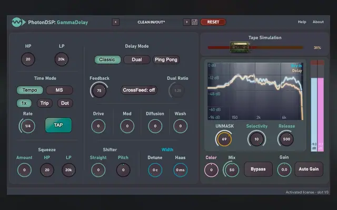Click the Squeeze LP knob
Viewport: 337px width, 210px height.
coord(68,170)
